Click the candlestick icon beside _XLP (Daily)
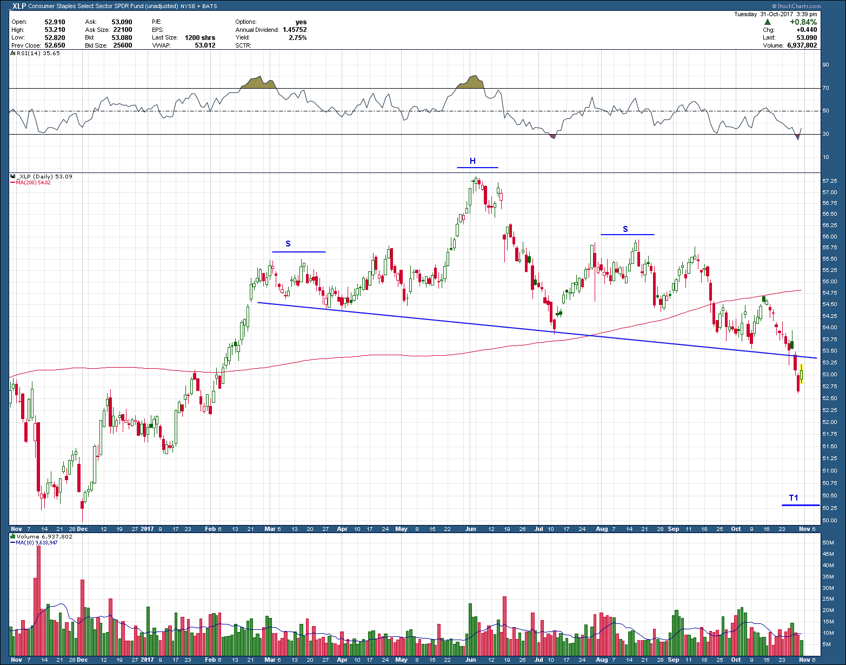The width and height of the screenshot is (846, 665). tap(13, 177)
